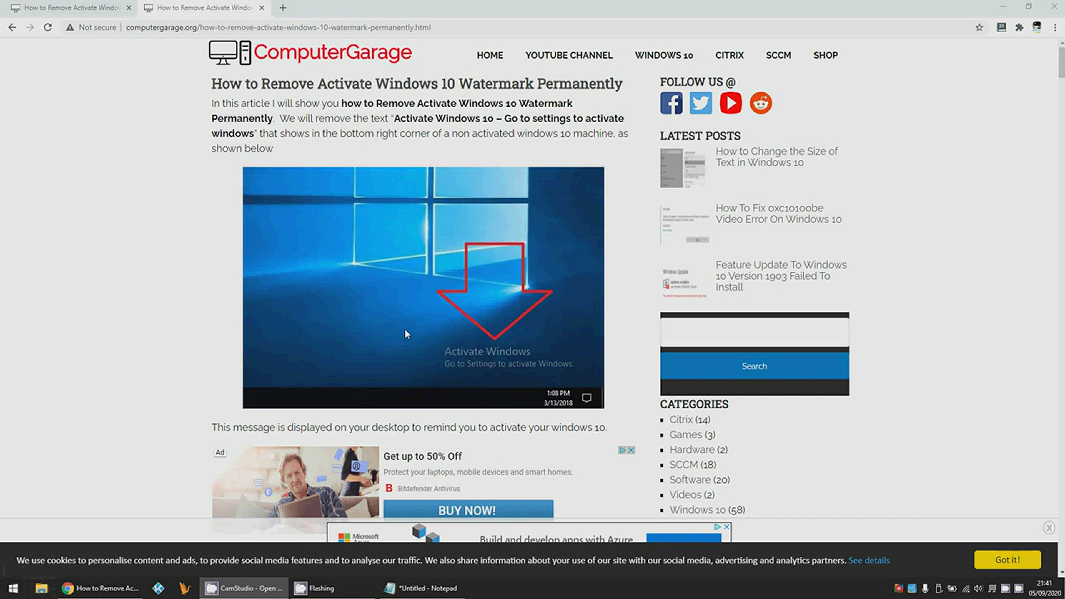This screenshot has height=599, width=1065.
Task: Open thumbnail for 0xc10100be Video Error post
Action: (x=684, y=225)
